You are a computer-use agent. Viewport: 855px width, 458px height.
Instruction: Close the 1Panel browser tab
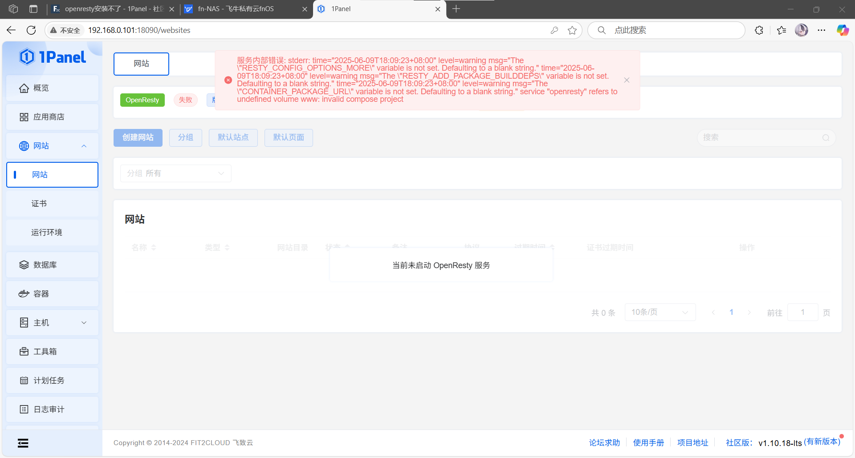pyautogui.click(x=438, y=9)
